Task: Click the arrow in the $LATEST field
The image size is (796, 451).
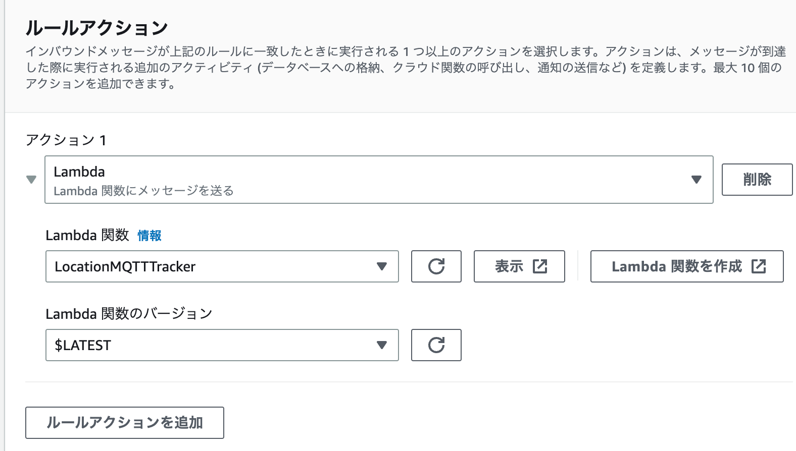Action: pyautogui.click(x=382, y=345)
